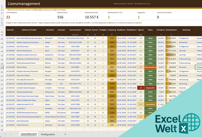The height and width of the screenshot is (137, 202).
Task: Select cell GitHub Enterprise Cloud
Action: [29, 63]
